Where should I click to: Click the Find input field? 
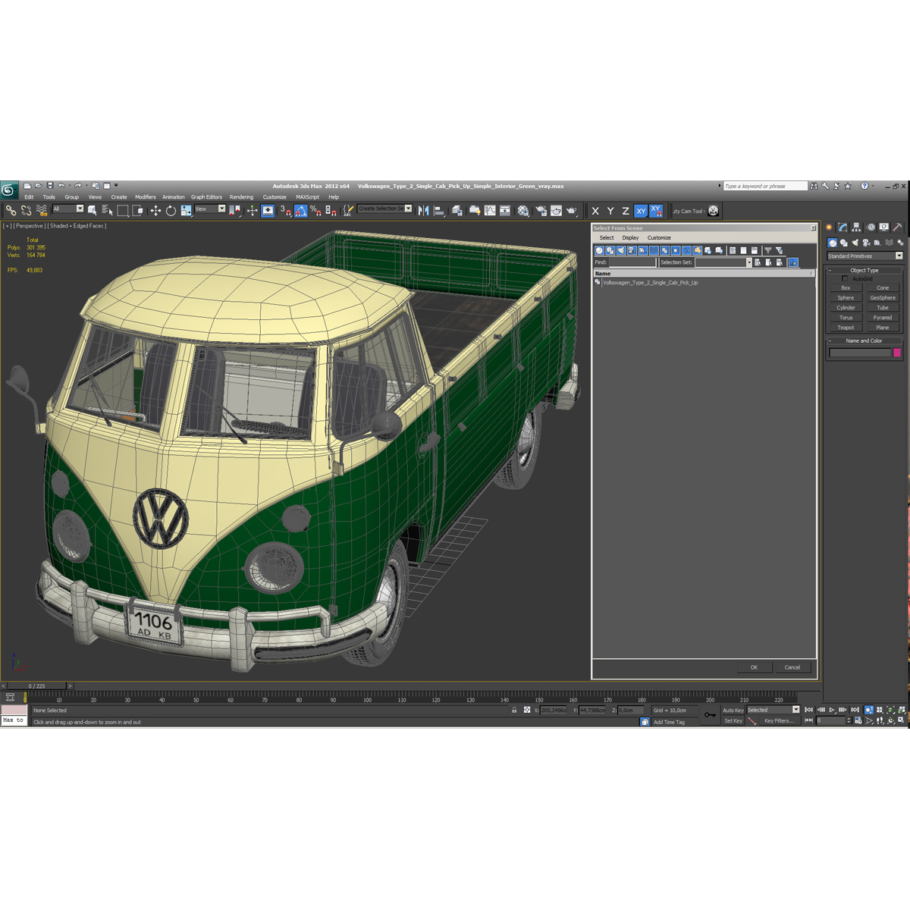632,262
